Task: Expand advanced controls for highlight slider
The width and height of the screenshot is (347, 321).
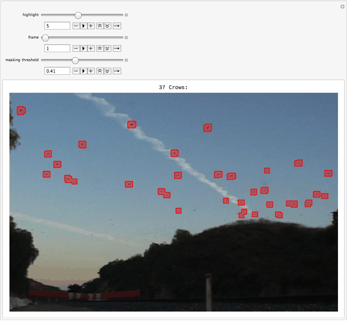Action: 126,15
